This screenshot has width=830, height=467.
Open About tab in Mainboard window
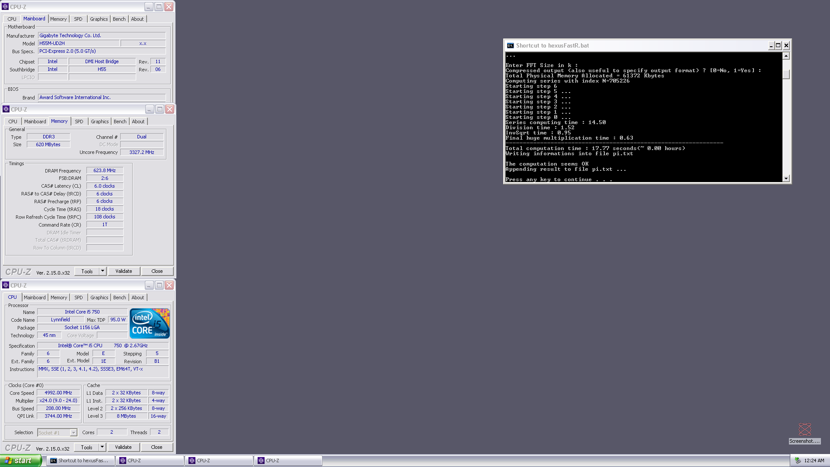click(137, 19)
